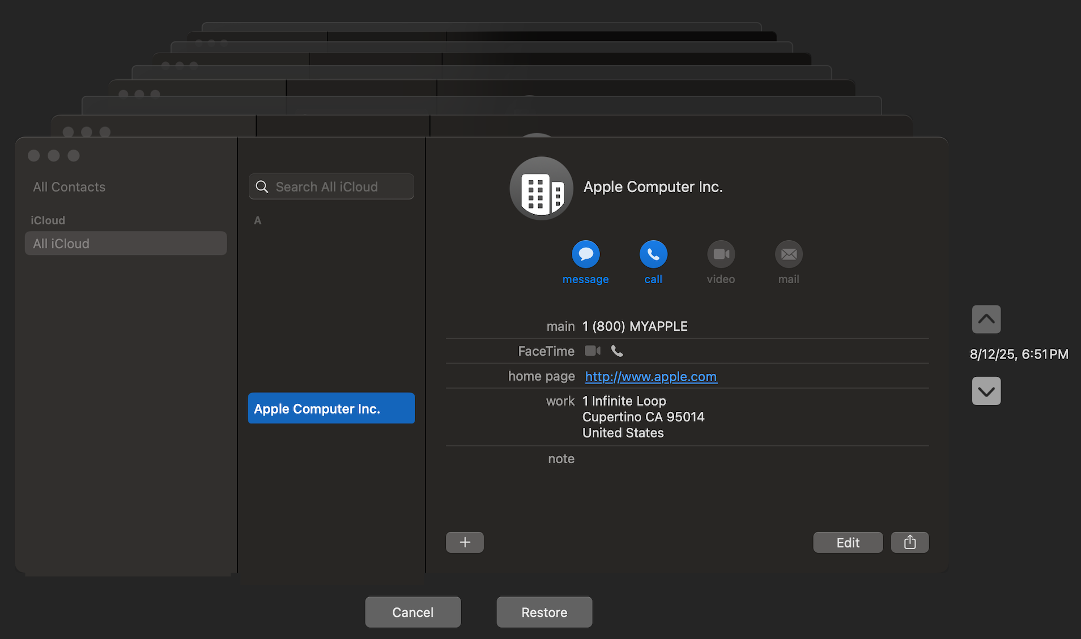
Task: Go to the next backup with down arrow
Action: pyautogui.click(x=986, y=391)
